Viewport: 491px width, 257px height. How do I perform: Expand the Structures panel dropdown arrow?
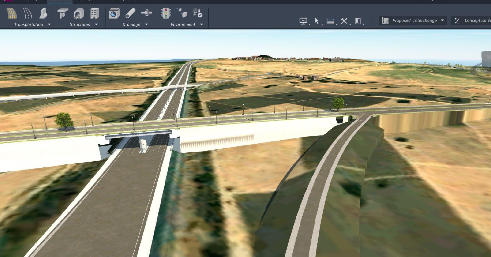96,25
